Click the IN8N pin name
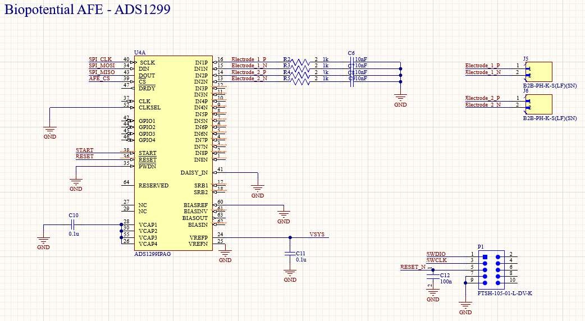The height and width of the screenshot is (321, 585). coord(201,159)
